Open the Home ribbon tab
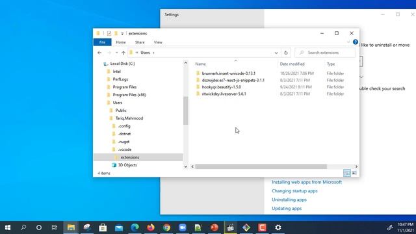 (121, 42)
